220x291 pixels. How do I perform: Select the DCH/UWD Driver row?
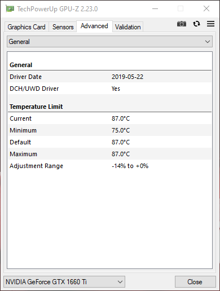pos(109,89)
